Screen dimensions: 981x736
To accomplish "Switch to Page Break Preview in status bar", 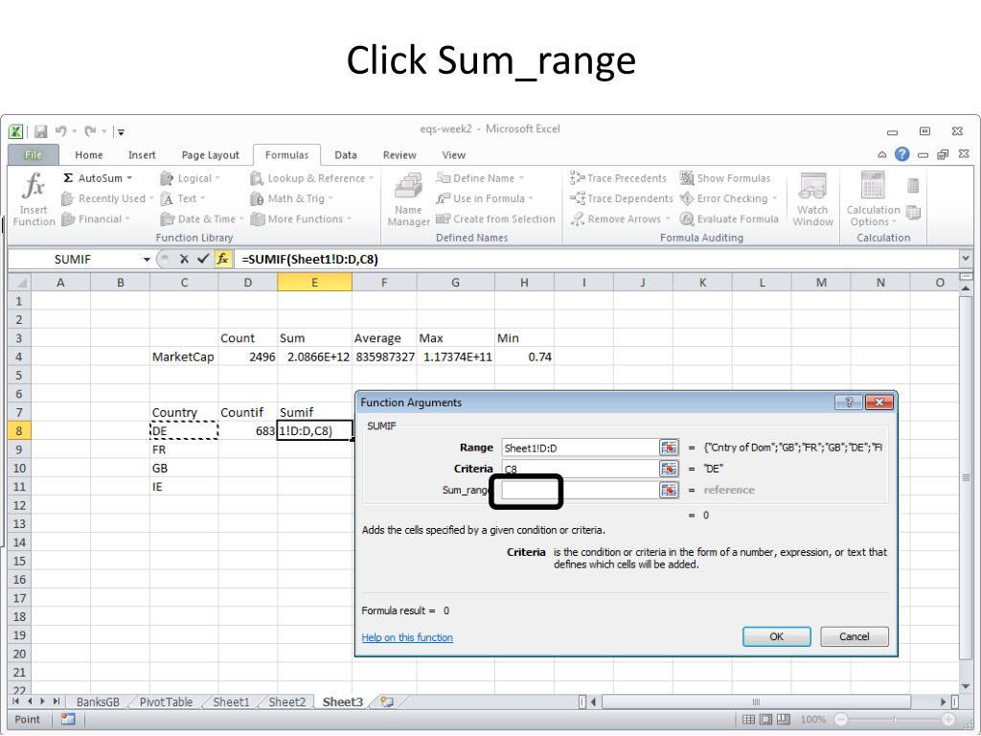I will pyautogui.click(x=784, y=720).
